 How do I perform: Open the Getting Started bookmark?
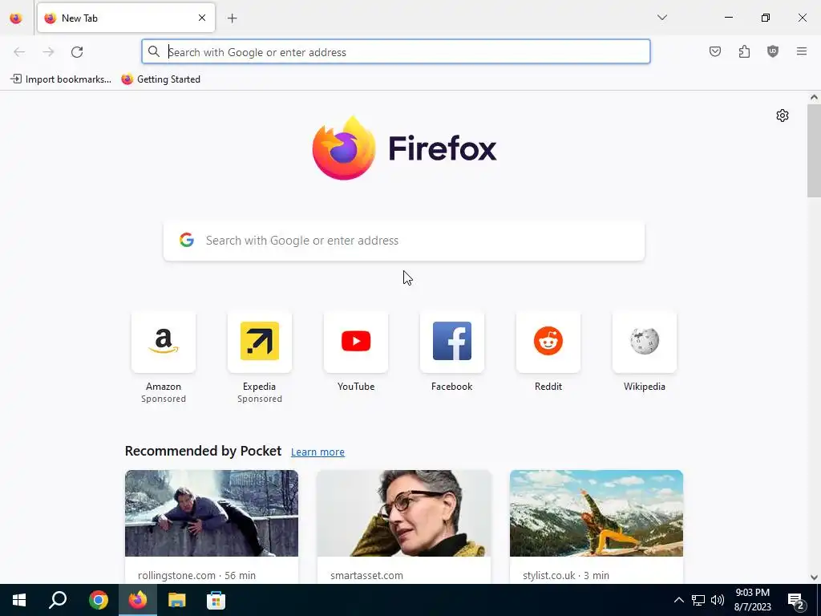point(160,79)
